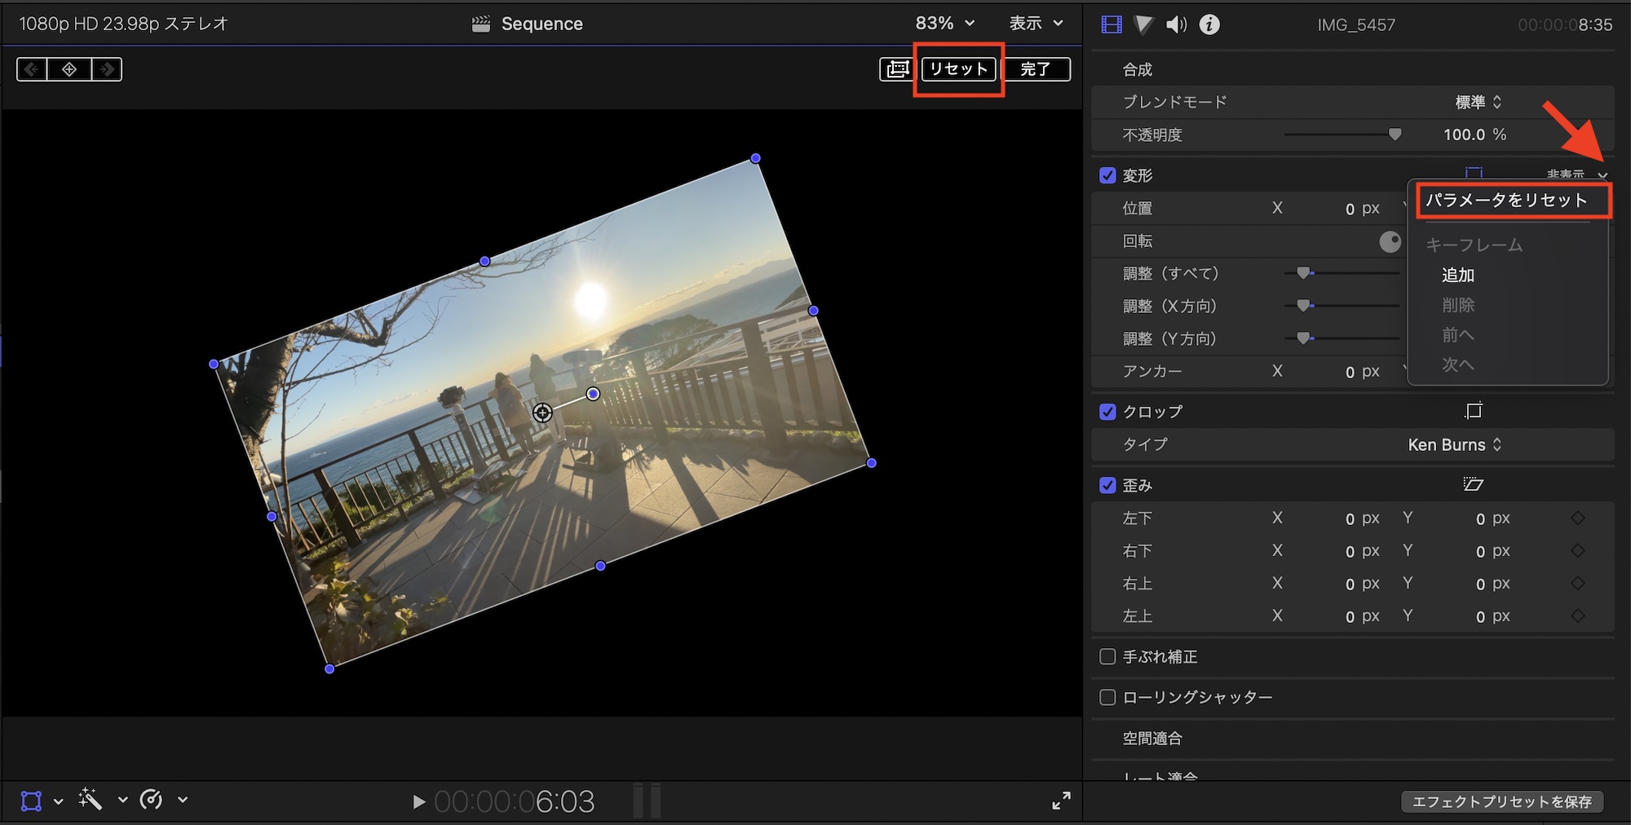Toggle viewer fullscreen expand arrows
Image resolution: width=1631 pixels, height=825 pixels.
point(1061,801)
